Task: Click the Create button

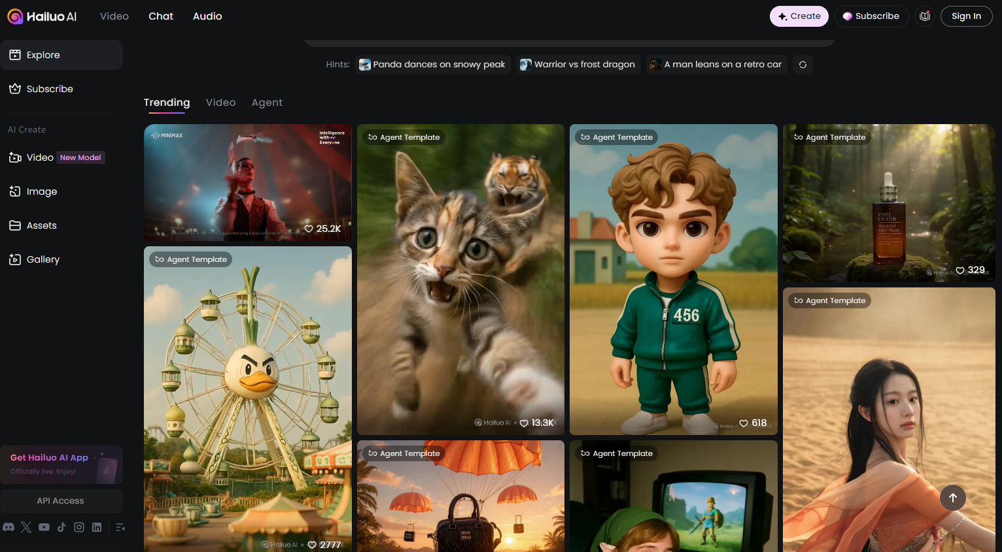Action: click(x=799, y=16)
